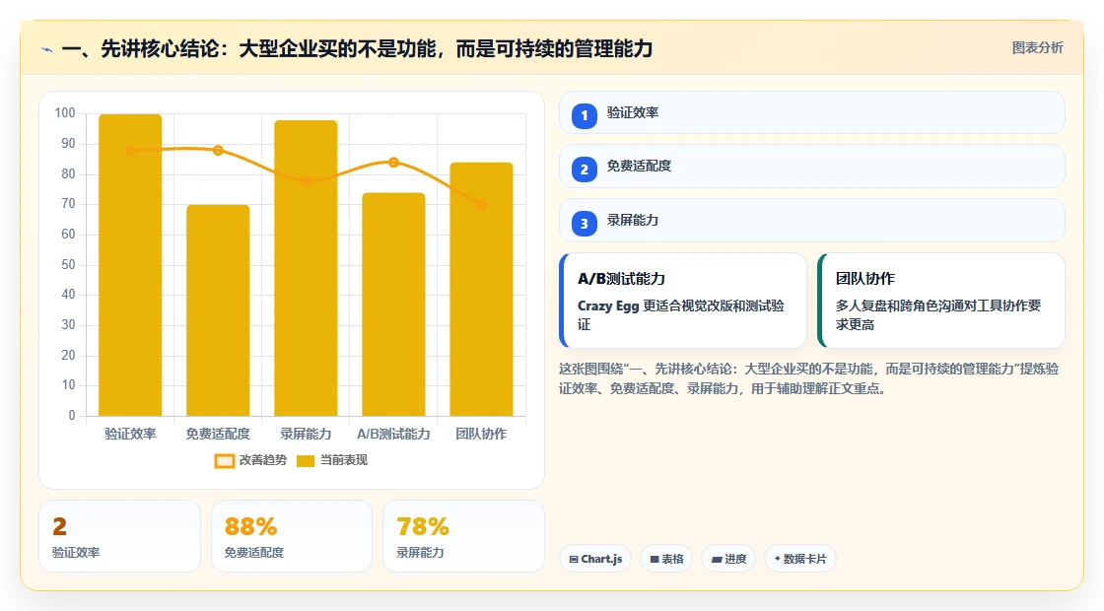The height and width of the screenshot is (611, 1104).
Task: Click the A/B测试能力 bar in chart
Action: [x=393, y=305]
